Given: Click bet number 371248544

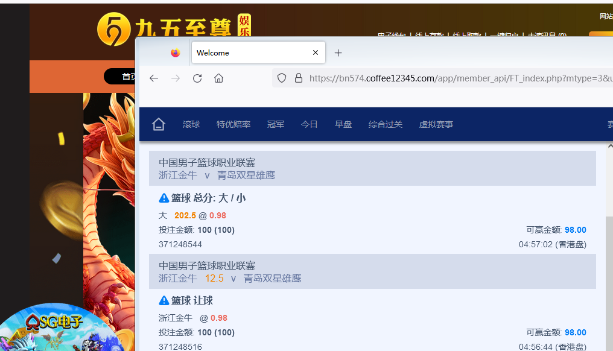Looking at the screenshot, I should pos(180,244).
